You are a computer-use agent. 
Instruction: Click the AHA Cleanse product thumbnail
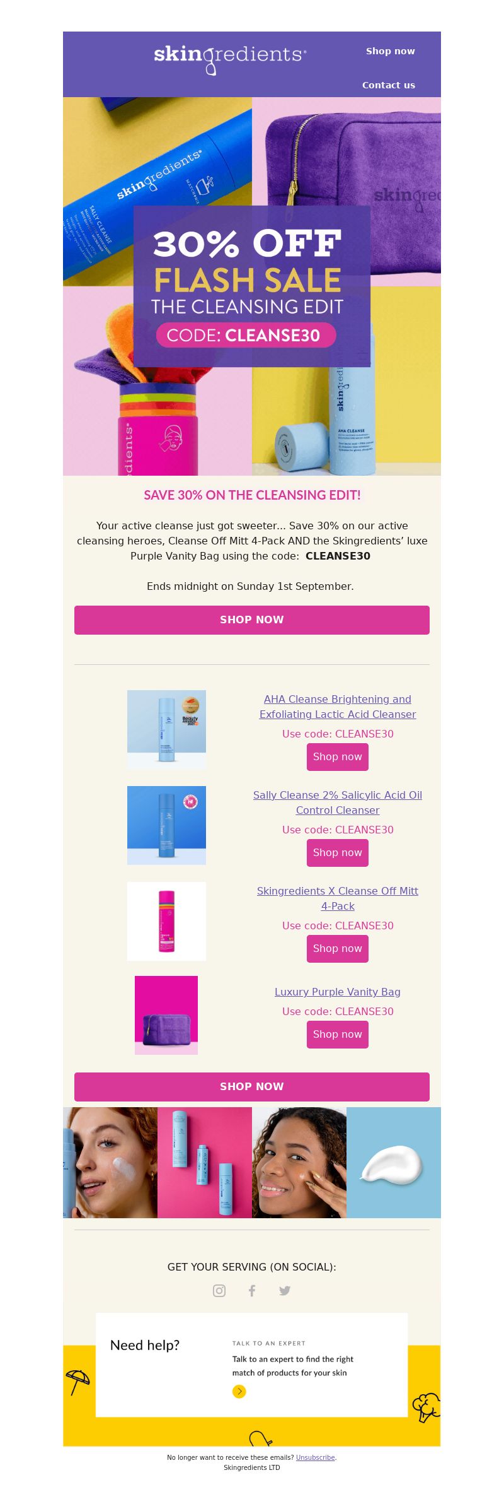coord(166,729)
